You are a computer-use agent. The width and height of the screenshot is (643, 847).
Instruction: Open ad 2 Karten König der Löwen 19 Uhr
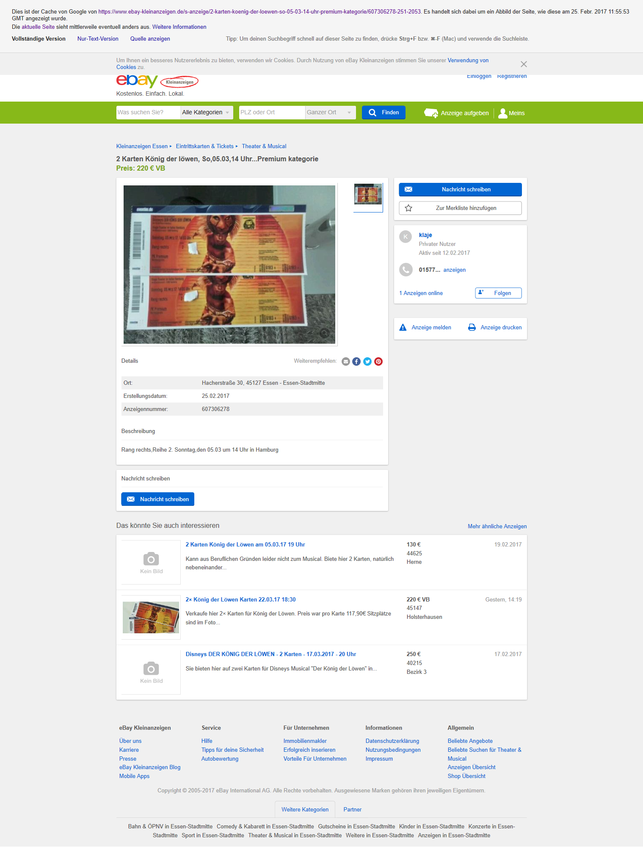coord(246,545)
